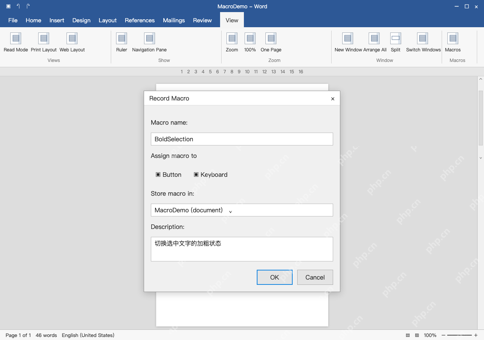The width and height of the screenshot is (484, 340).
Task: Select the Button assign option
Action: tap(169, 175)
